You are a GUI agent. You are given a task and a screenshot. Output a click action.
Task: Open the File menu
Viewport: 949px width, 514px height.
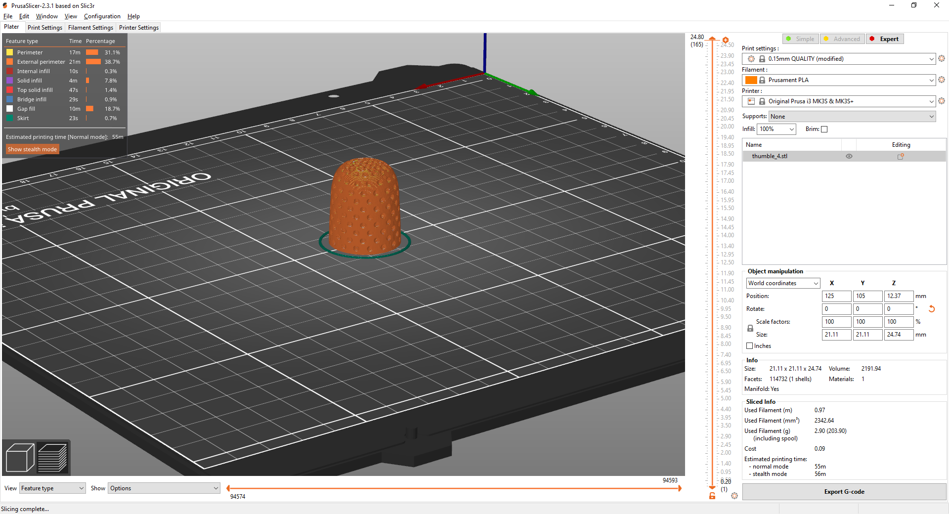8,16
